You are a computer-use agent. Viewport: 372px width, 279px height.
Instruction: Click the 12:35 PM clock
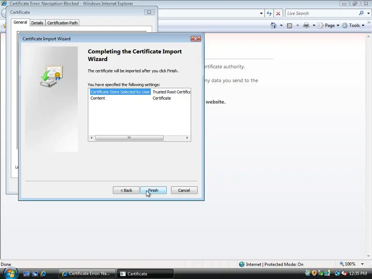[x=358, y=274]
